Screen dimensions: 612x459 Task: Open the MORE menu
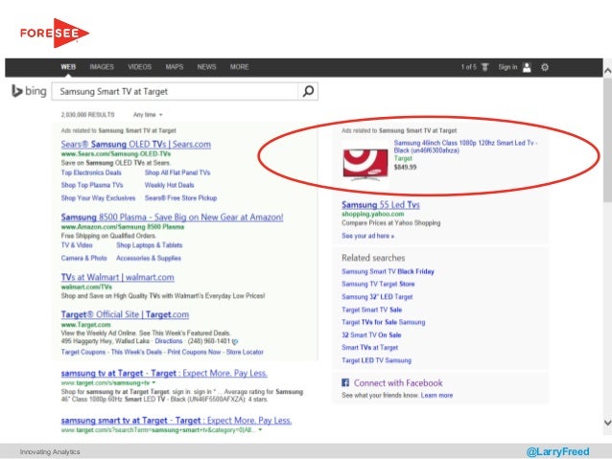click(239, 67)
